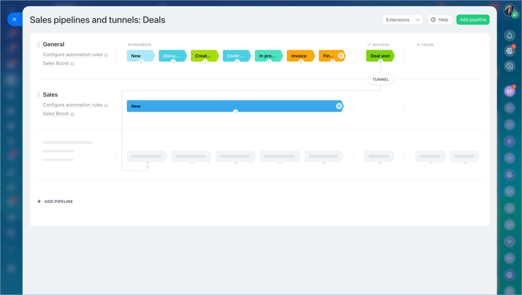Click the Extensions button
Screen dimensions: 522x295
[398, 20]
